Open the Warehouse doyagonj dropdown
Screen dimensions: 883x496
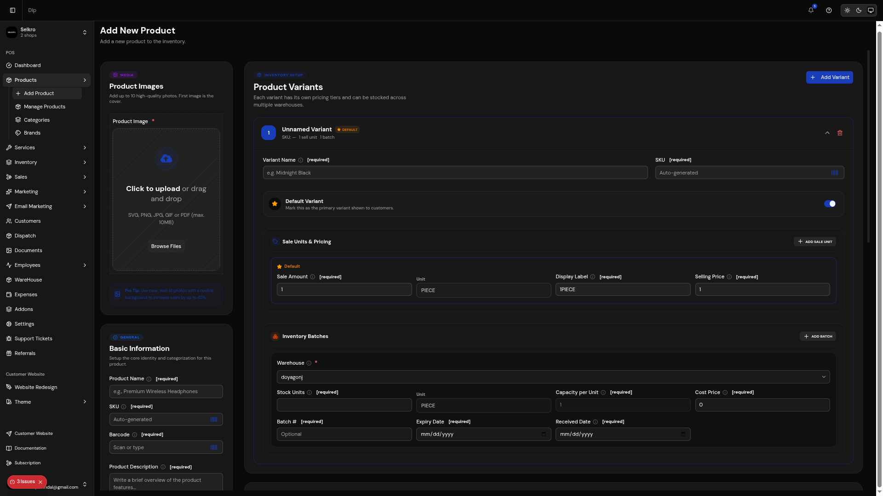coord(553,377)
